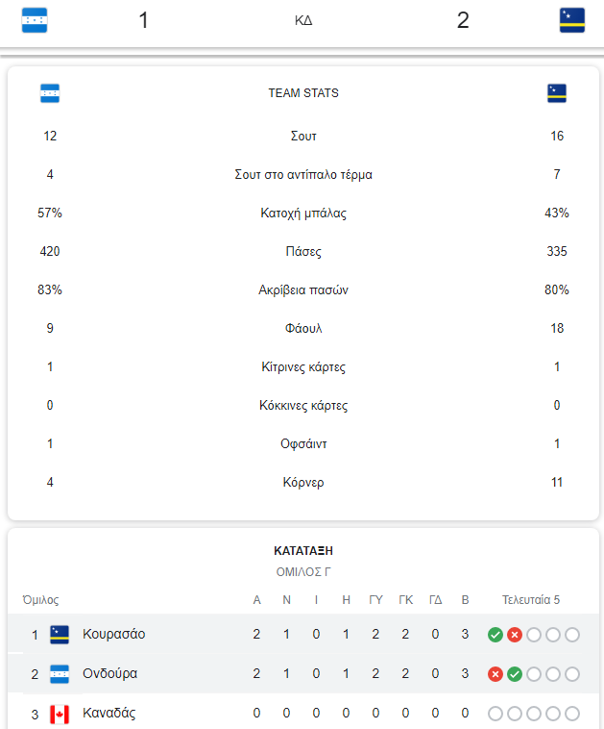604x729 pixels.
Task: Click the Κατοχή μπάλας stat row
Action: pyautogui.click(x=303, y=213)
